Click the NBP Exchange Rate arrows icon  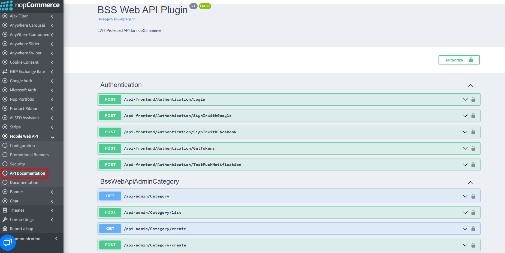tap(5, 71)
